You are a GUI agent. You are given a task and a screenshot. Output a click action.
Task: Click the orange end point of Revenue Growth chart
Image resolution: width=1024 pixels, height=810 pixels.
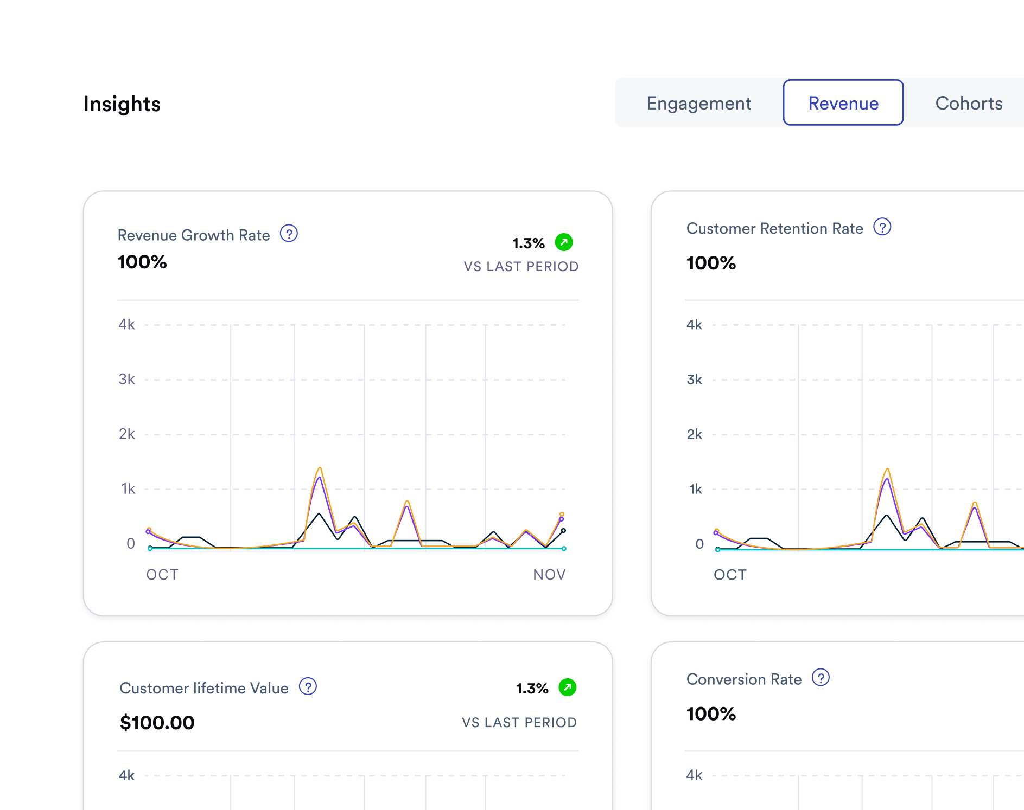pos(562,514)
